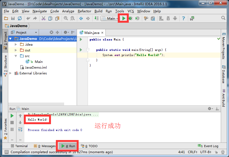Screen dimensions: 229x157
Task: Select the Main.java editor tab
Action: (x=91, y=33)
